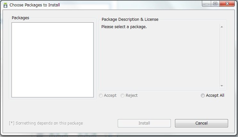
Task: Click the 'Choose Packages to Install' title text
Action: coord(35,5)
